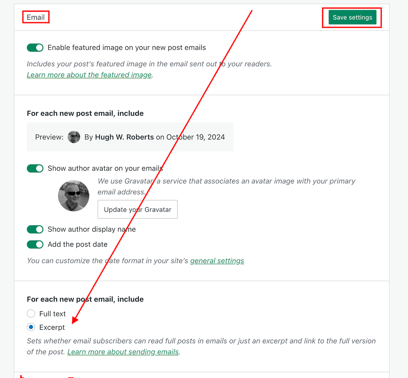Open Learn more about the featured image link

89,75
